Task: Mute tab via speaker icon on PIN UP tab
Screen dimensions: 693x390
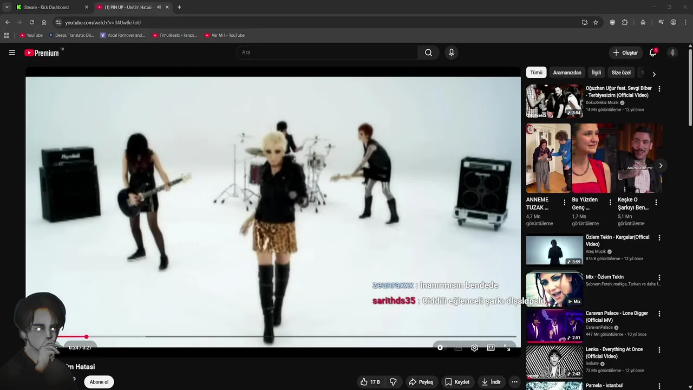Action: (159, 7)
